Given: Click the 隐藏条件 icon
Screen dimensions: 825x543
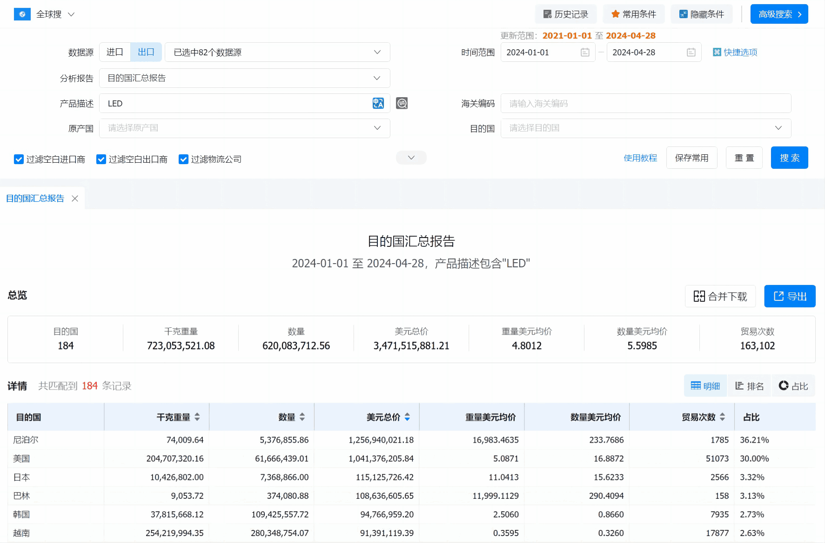Looking at the screenshot, I should click(x=683, y=14).
